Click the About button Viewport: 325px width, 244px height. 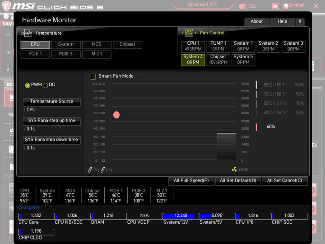257,22
